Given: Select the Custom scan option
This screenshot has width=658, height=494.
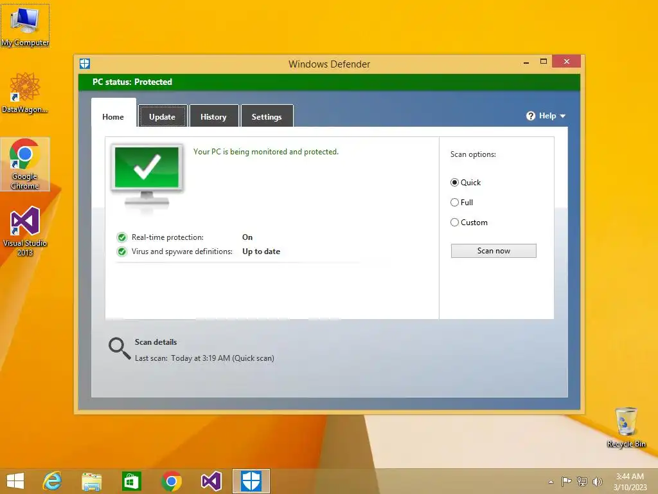Looking at the screenshot, I should tap(454, 222).
